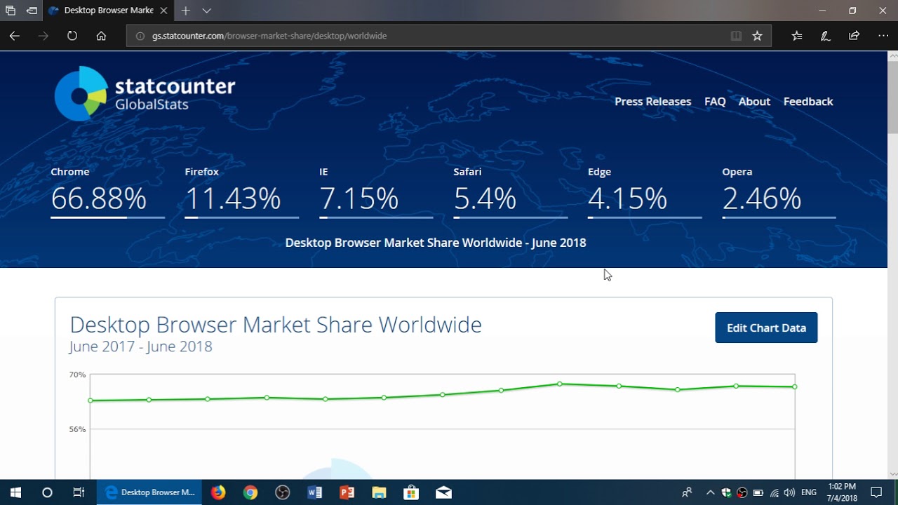
Task: Open OBS Studio from the taskbar
Action: coord(283,492)
